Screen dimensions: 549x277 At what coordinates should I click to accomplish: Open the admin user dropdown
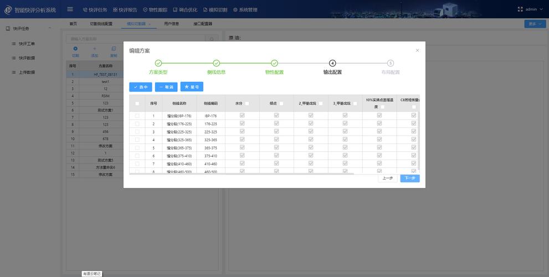(534, 9)
